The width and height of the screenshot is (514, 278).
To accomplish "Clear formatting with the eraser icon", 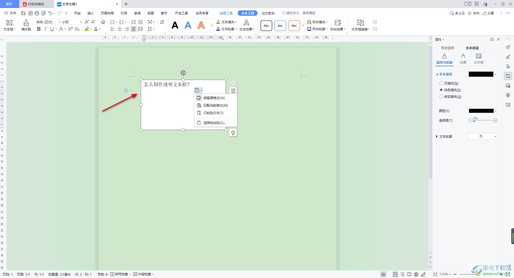I will (x=103, y=22).
